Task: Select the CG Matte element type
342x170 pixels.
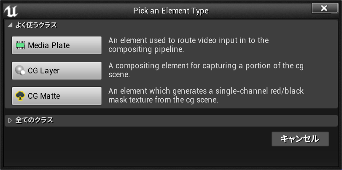Action: (x=57, y=96)
